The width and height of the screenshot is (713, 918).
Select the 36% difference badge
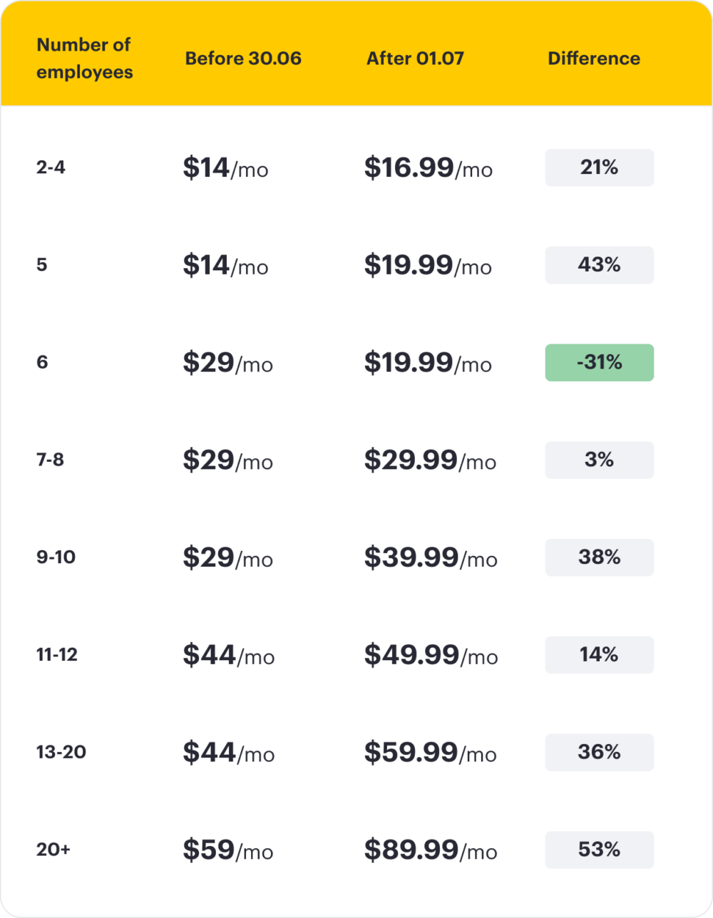click(599, 752)
